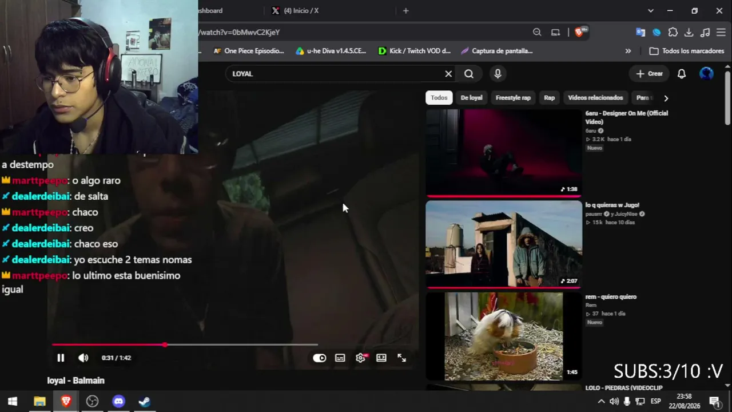Open the 6aru Designer On Me thumbnail
Viewport: 732px width, 412px height.
click(504, 153)
